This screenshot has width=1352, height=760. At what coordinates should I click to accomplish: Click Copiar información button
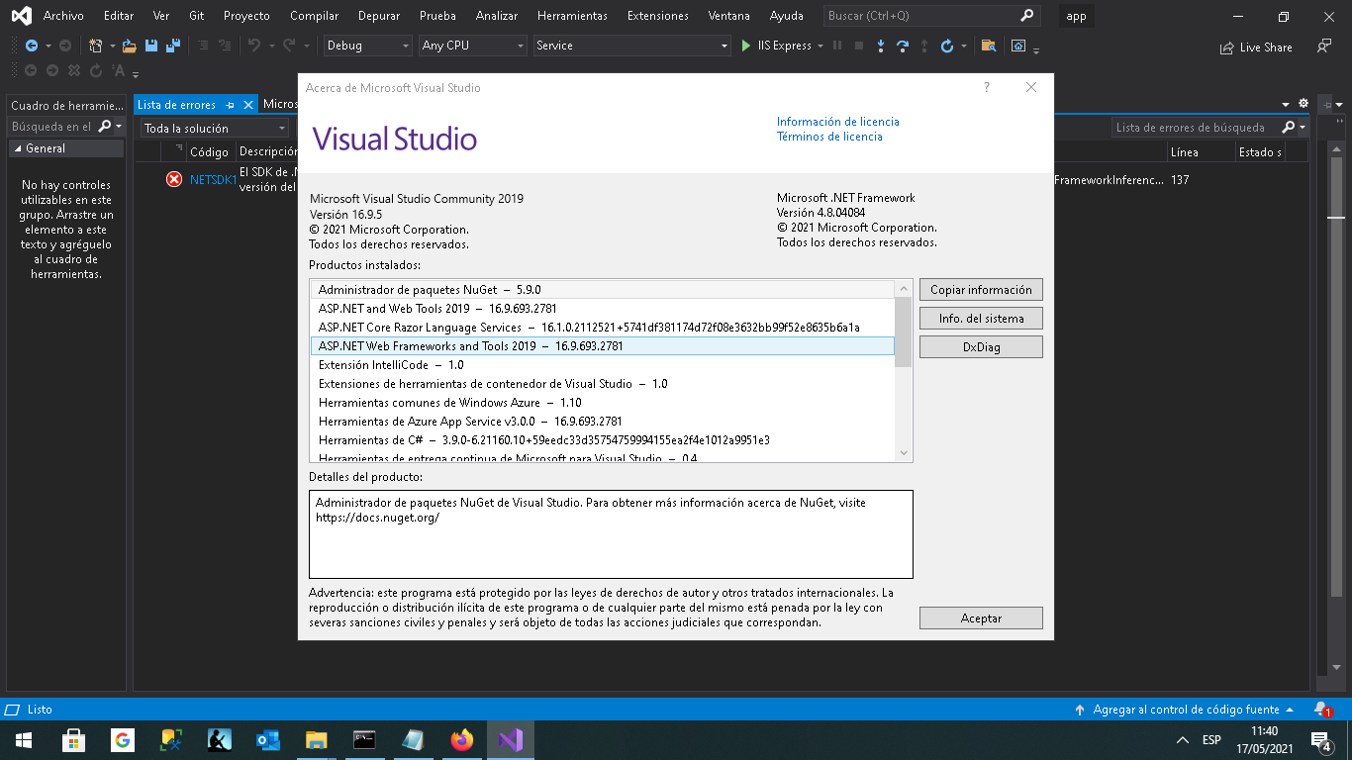981,290
